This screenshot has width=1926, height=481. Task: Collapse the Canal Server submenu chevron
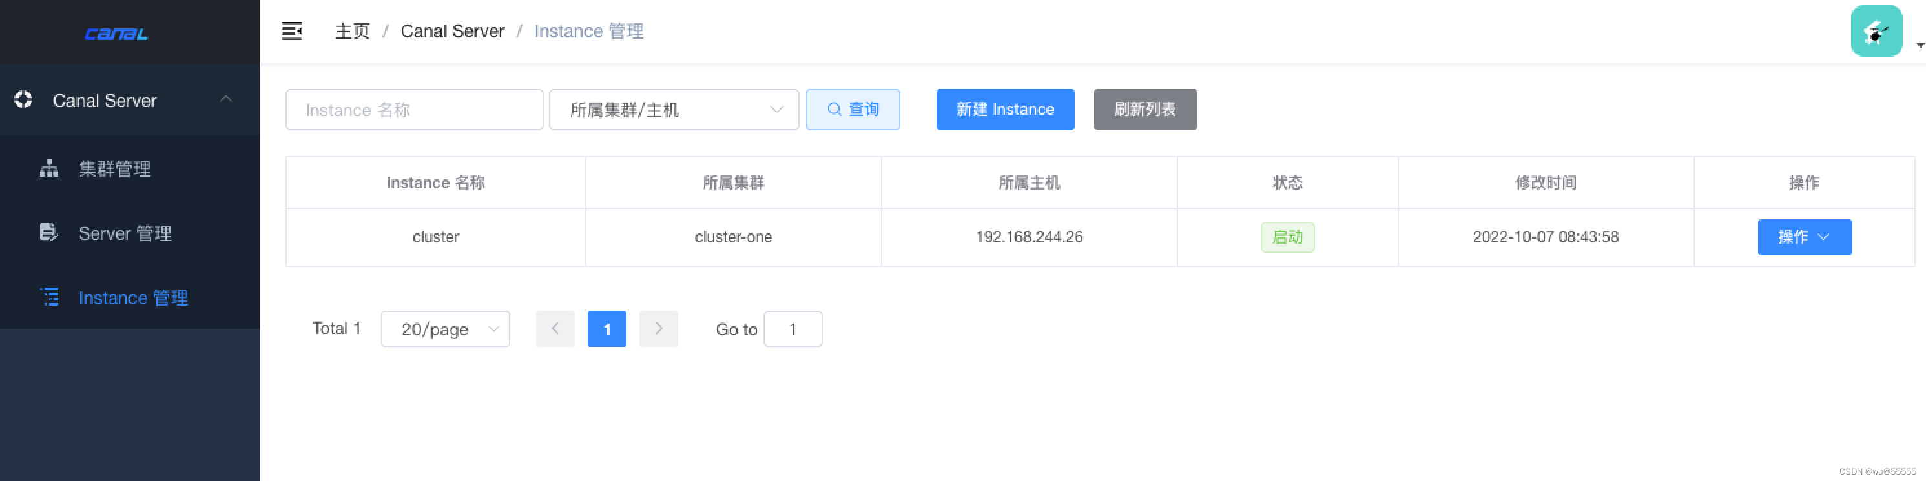(x=226, y=99)
